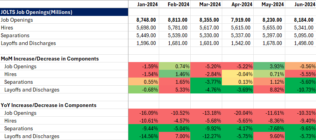Viewport: 316px width, 140px height.
Task: Select the Apr-2024 column header cell
Action: pyautogui.click(x=238, y=4)
